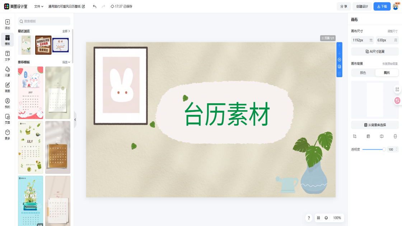Toggle the grid icon in bottom toolbar
402x226 pixels.
point(318,218)
